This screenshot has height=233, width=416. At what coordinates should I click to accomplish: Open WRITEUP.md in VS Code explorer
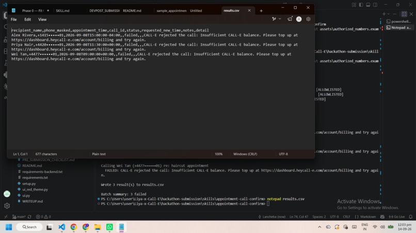coord(33,201)
